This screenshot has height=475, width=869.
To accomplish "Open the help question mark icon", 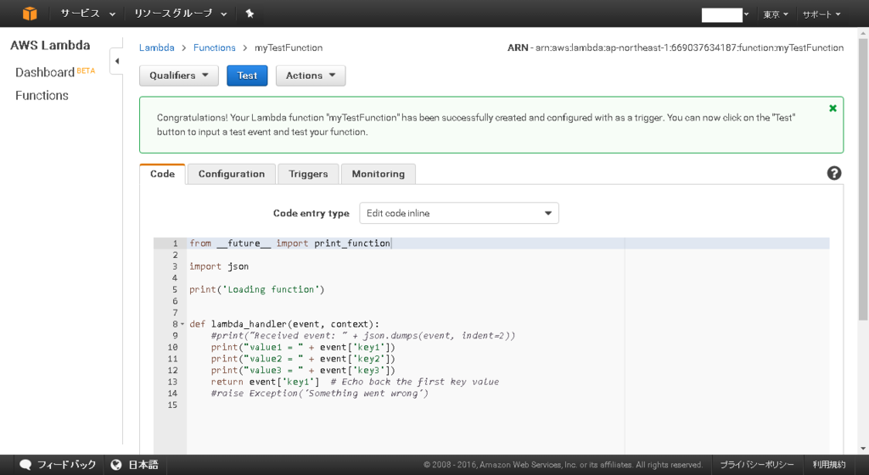I will tap(834, 173).
